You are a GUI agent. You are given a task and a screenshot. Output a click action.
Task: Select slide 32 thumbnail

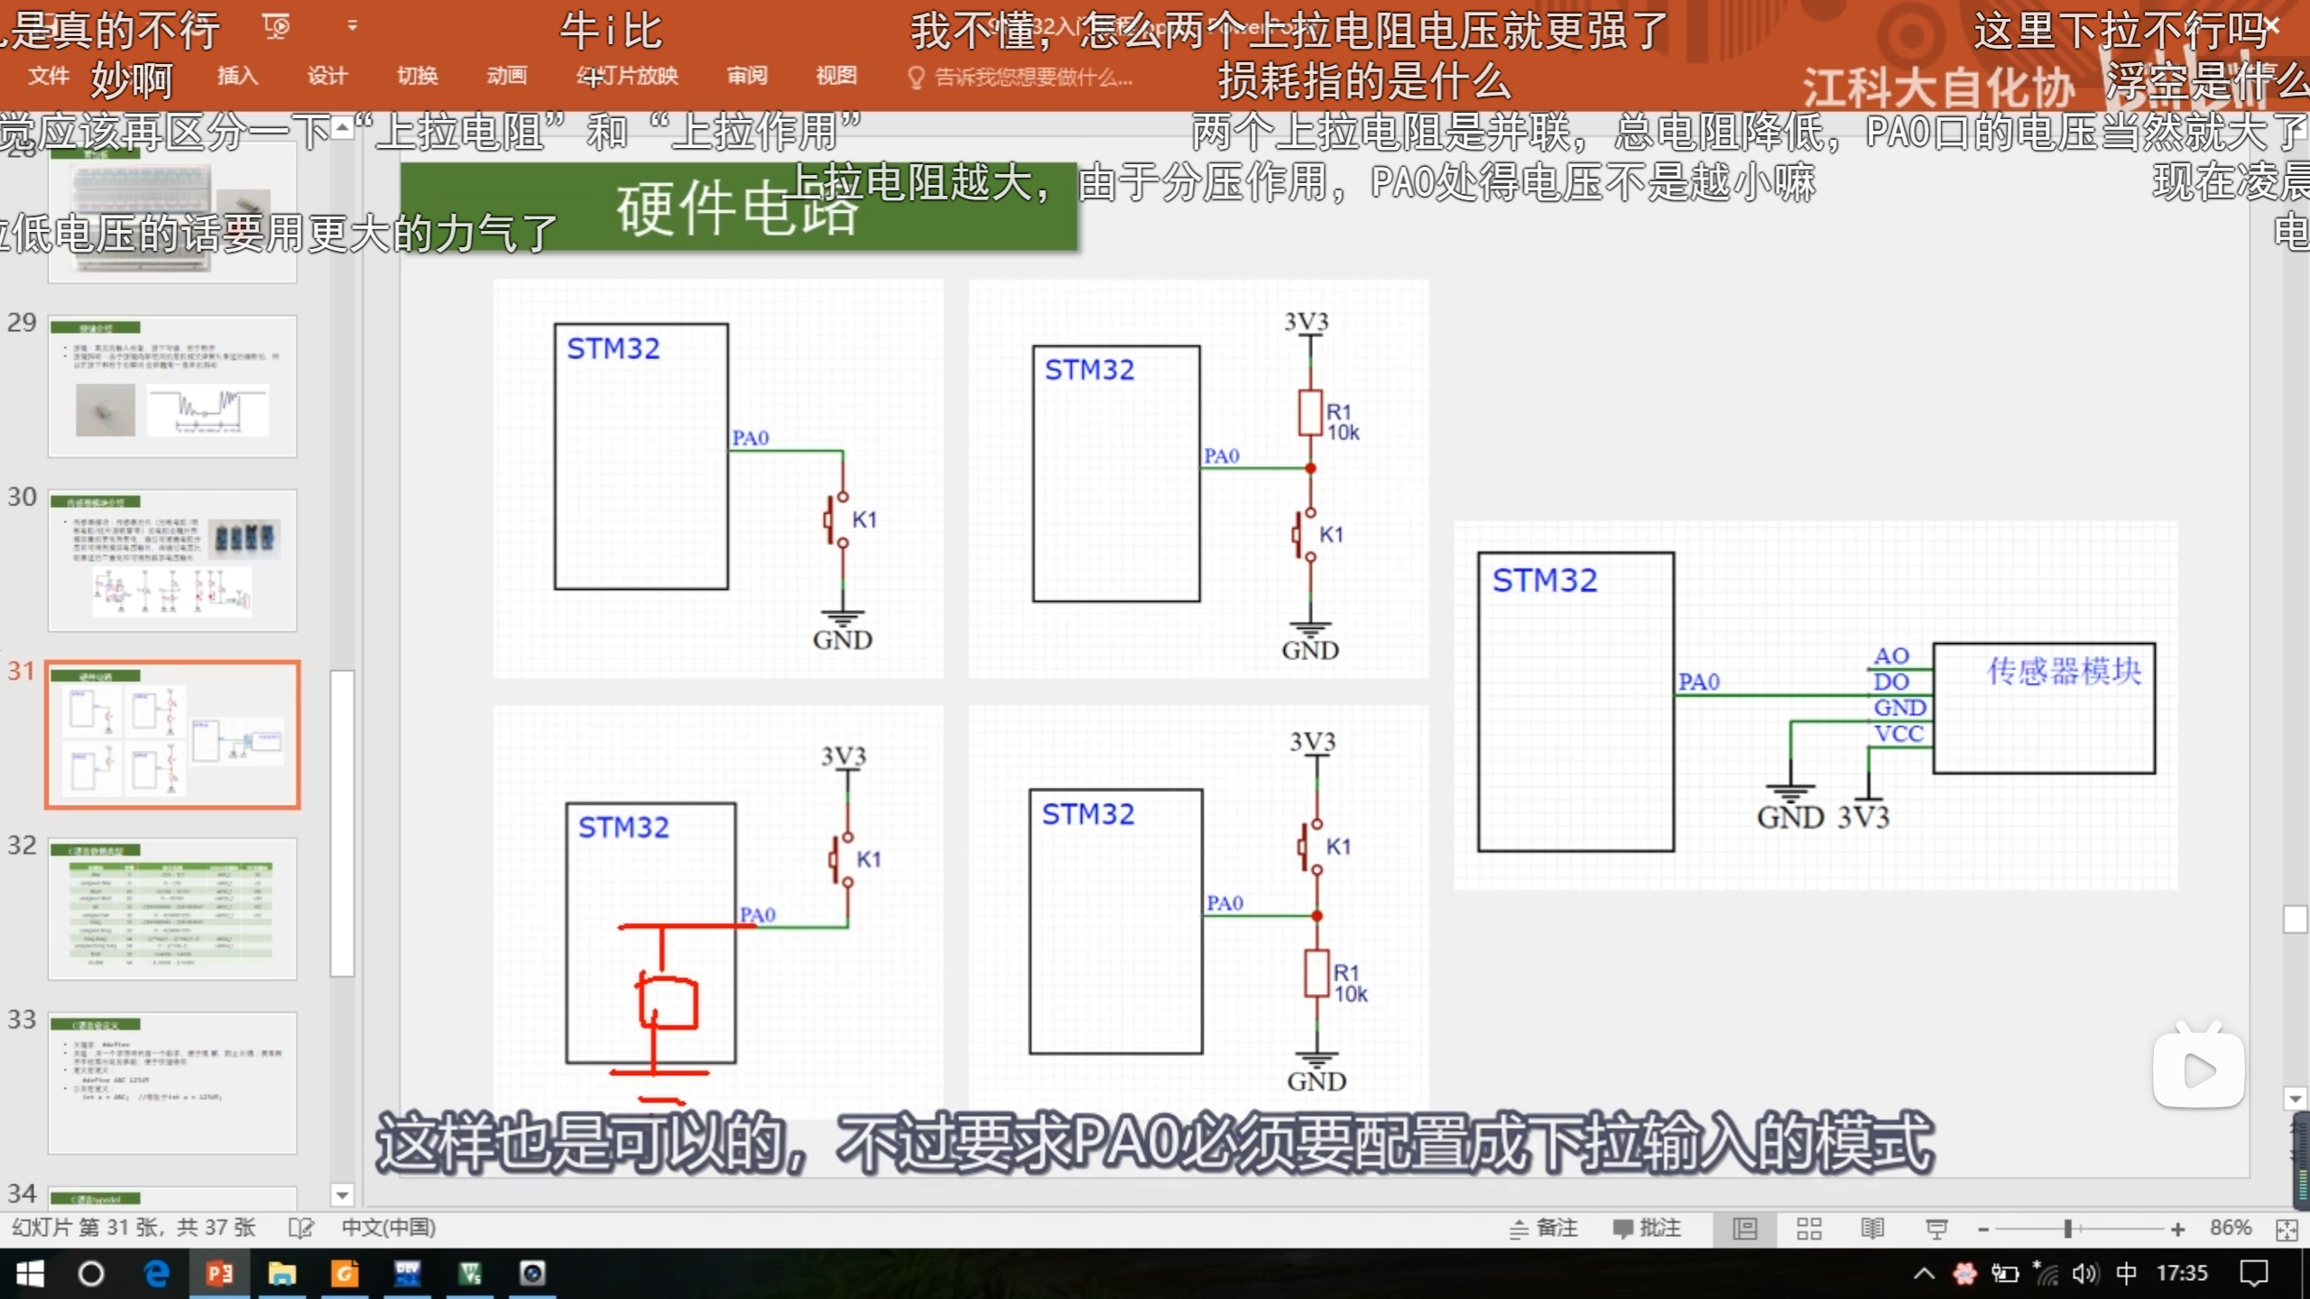(172, 907)
